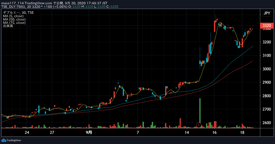
Task: Click the 2700 price axis label
Action: [267, 109]
